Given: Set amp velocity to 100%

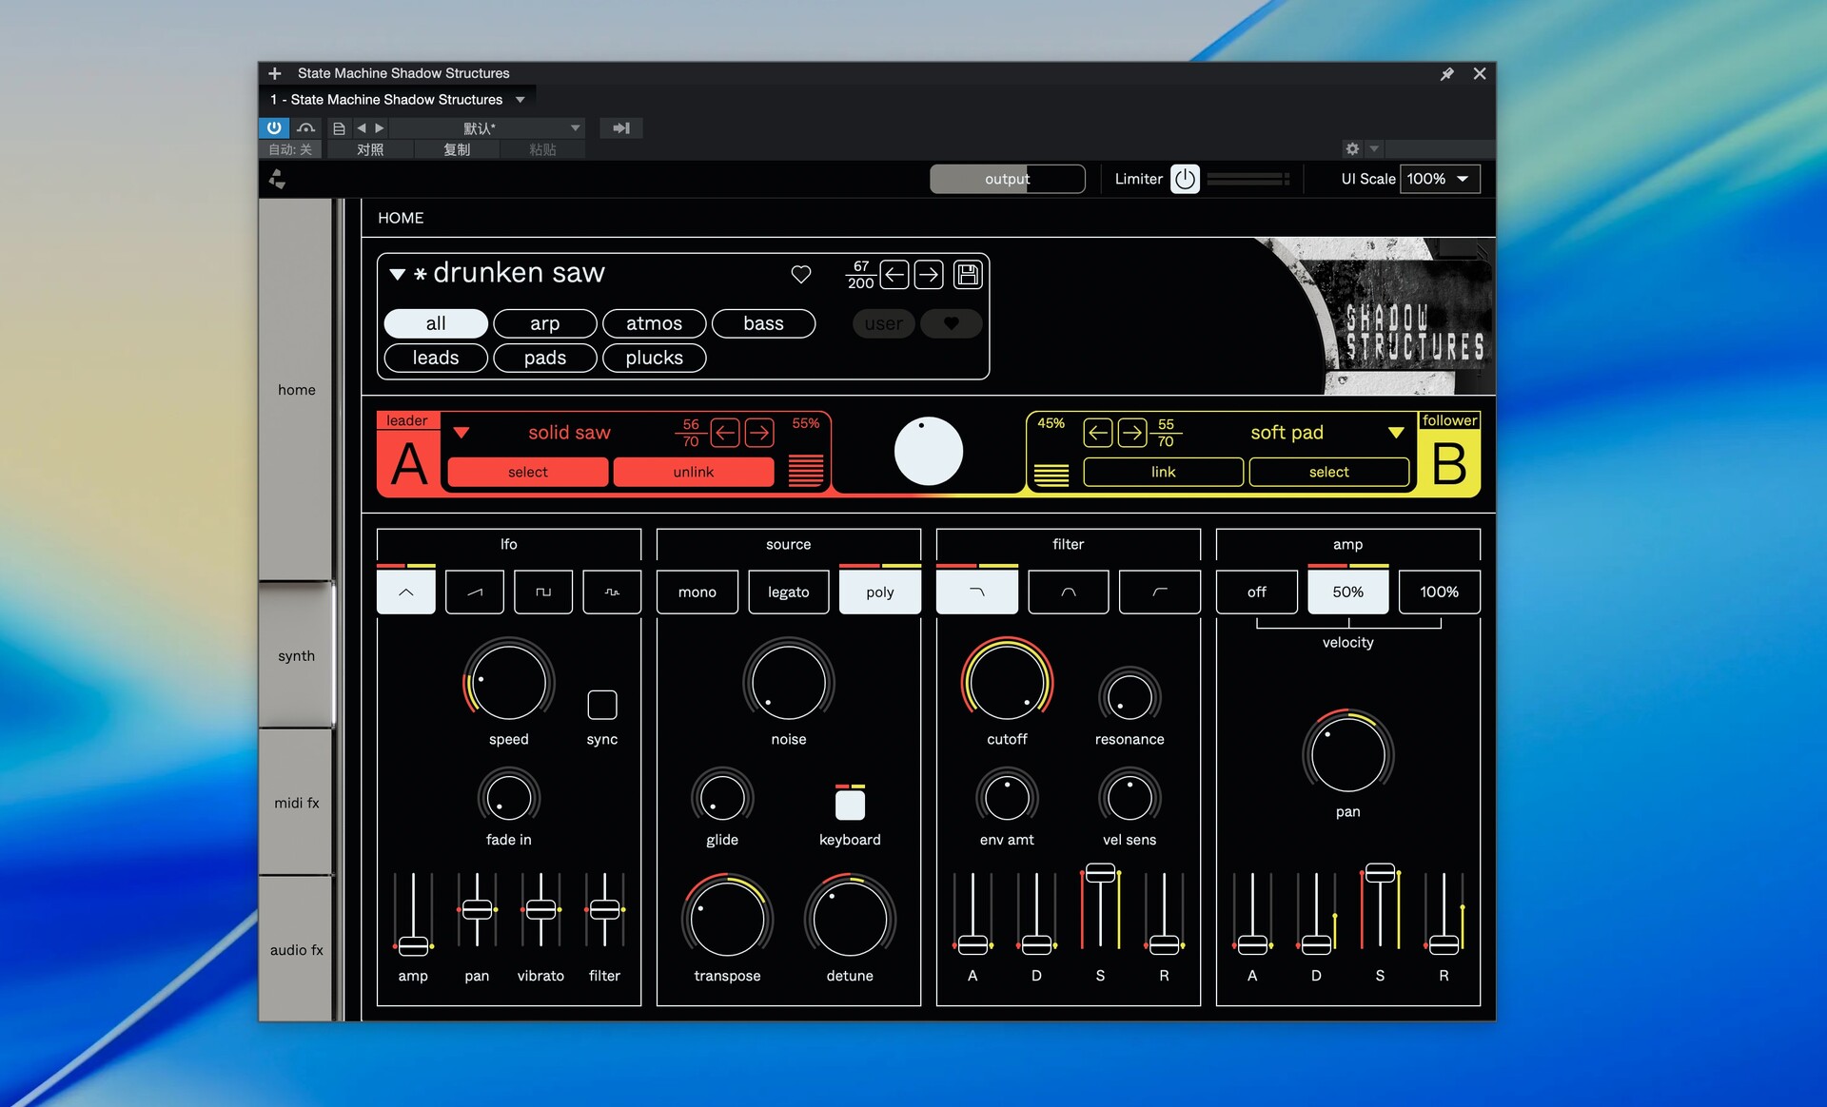Looking at the screenshot, I should pyautogui.click(x=1440, y=592).
